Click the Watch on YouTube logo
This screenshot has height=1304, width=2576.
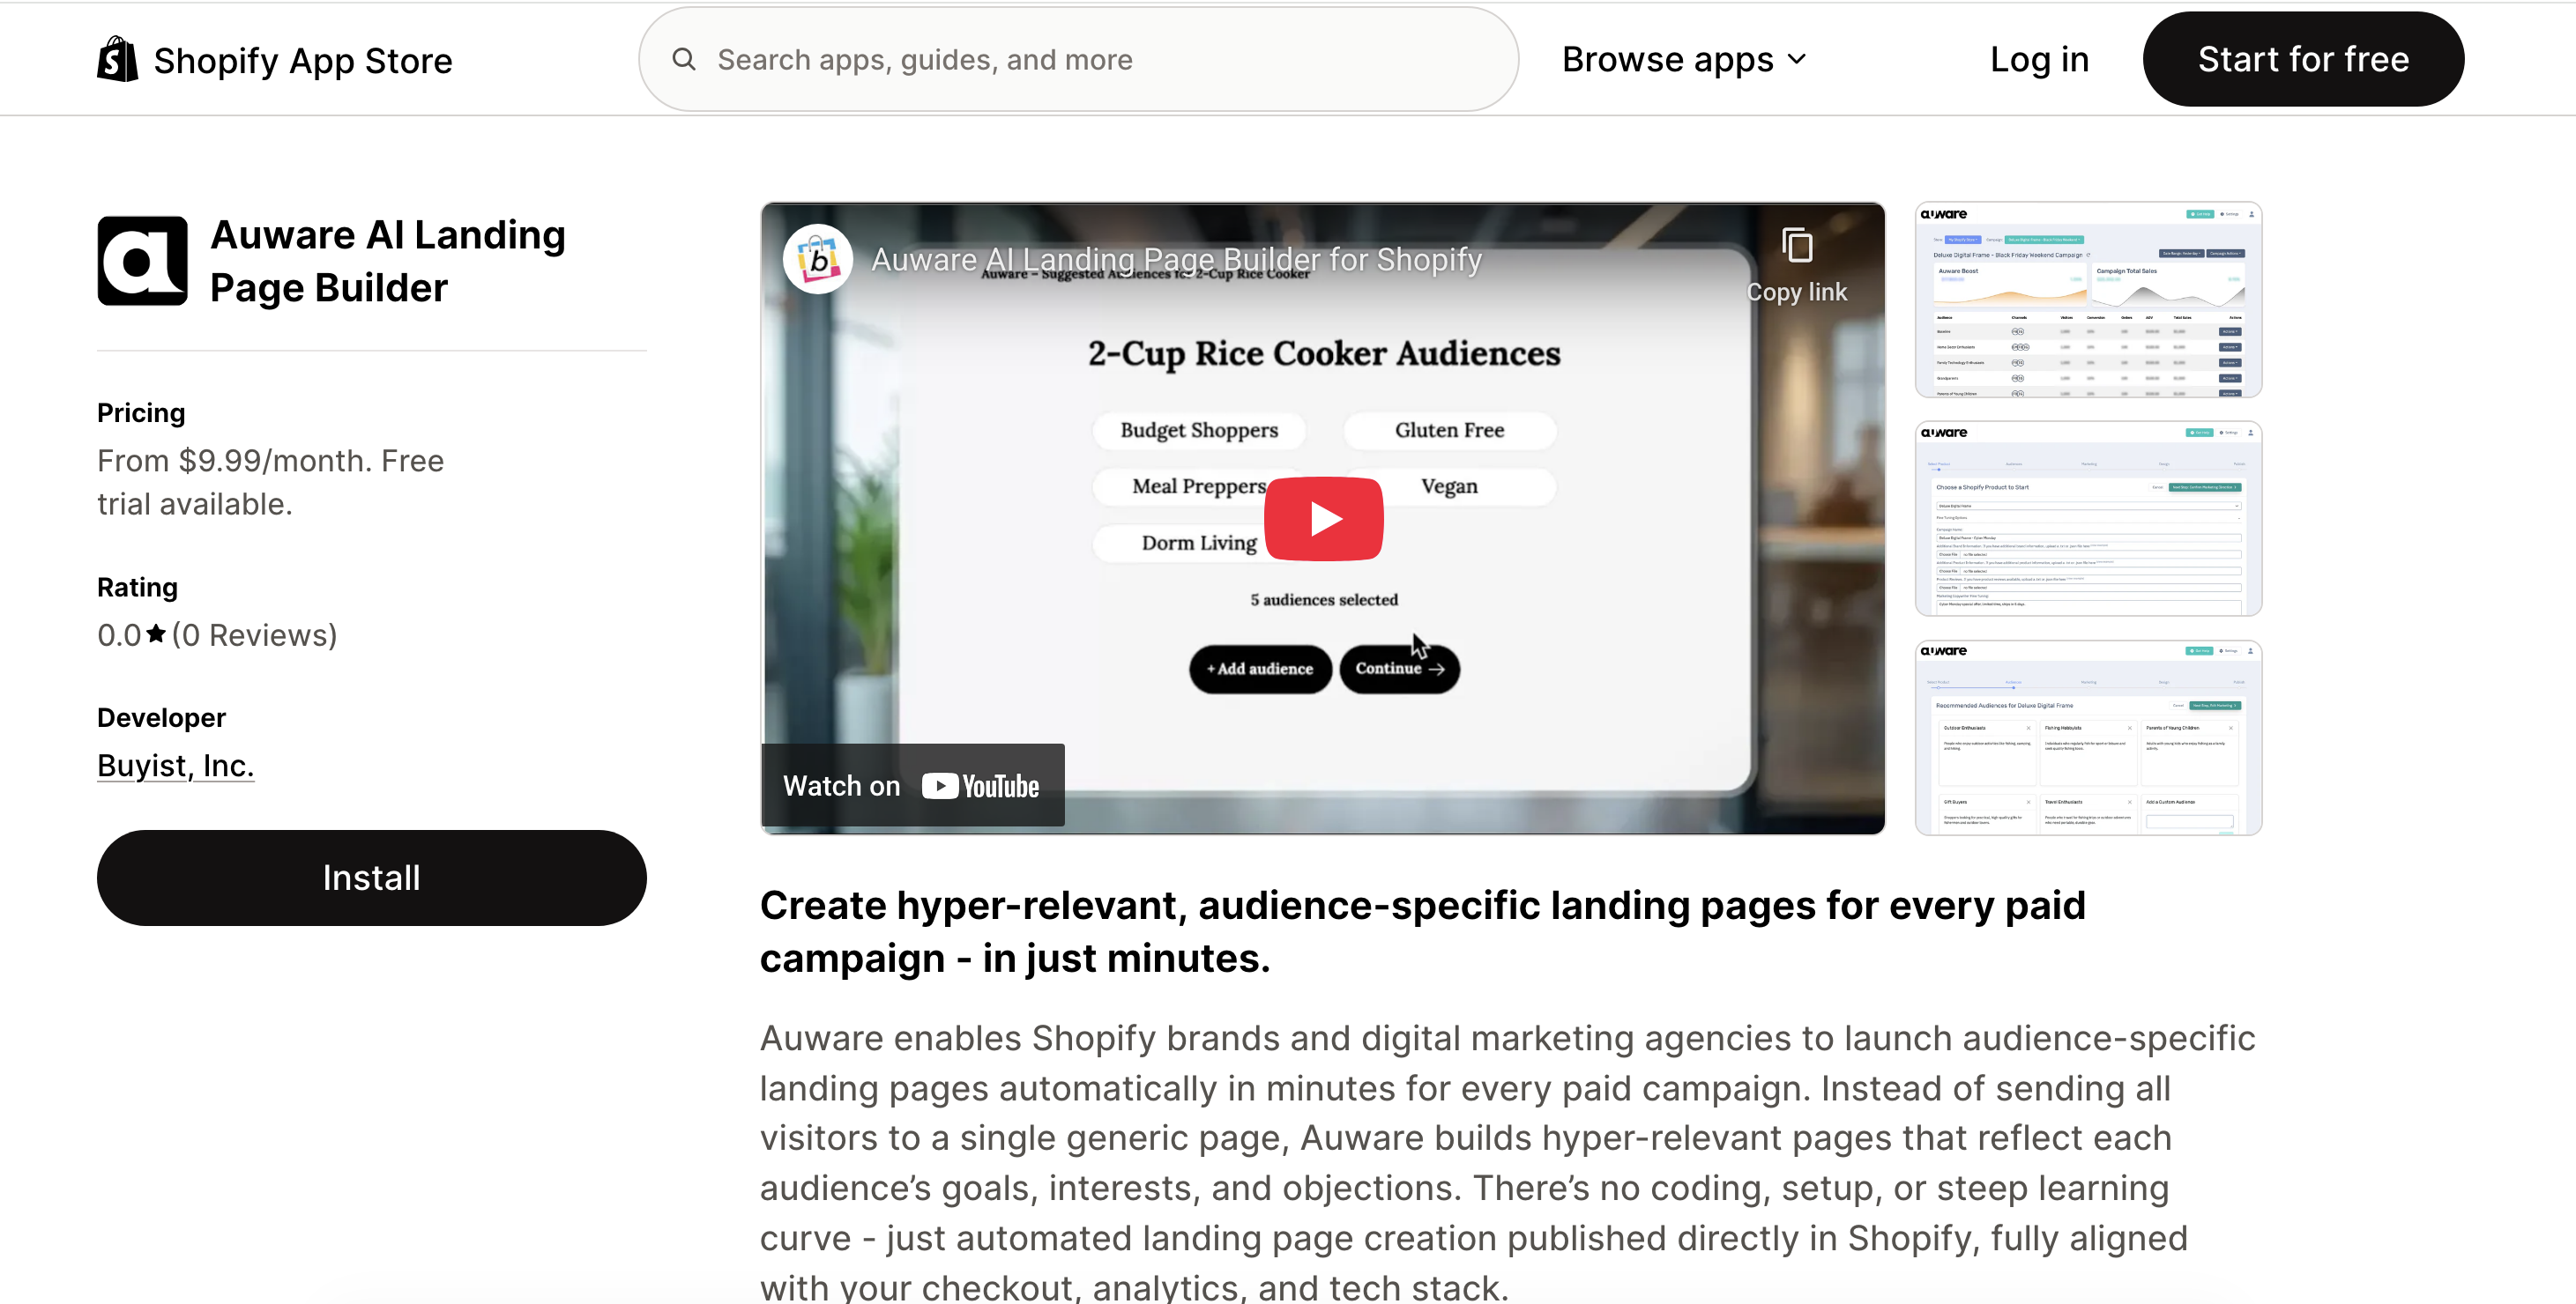click(x=980, y=787)
